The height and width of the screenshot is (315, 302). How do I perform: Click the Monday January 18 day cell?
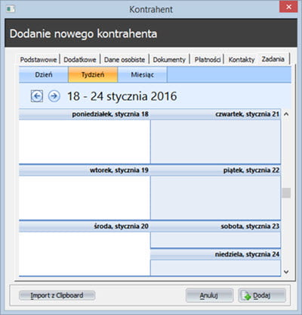pos(85,142)
